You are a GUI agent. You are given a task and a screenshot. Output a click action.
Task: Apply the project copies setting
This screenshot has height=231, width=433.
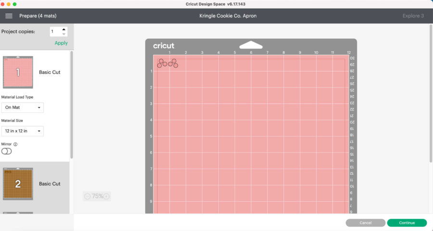pos(61,43)
